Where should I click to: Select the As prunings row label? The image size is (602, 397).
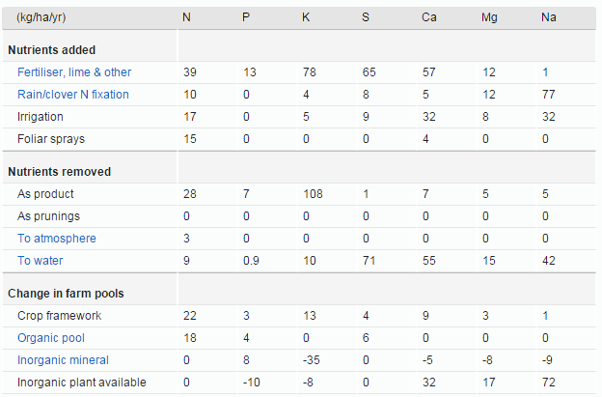[x=48, y=216]
